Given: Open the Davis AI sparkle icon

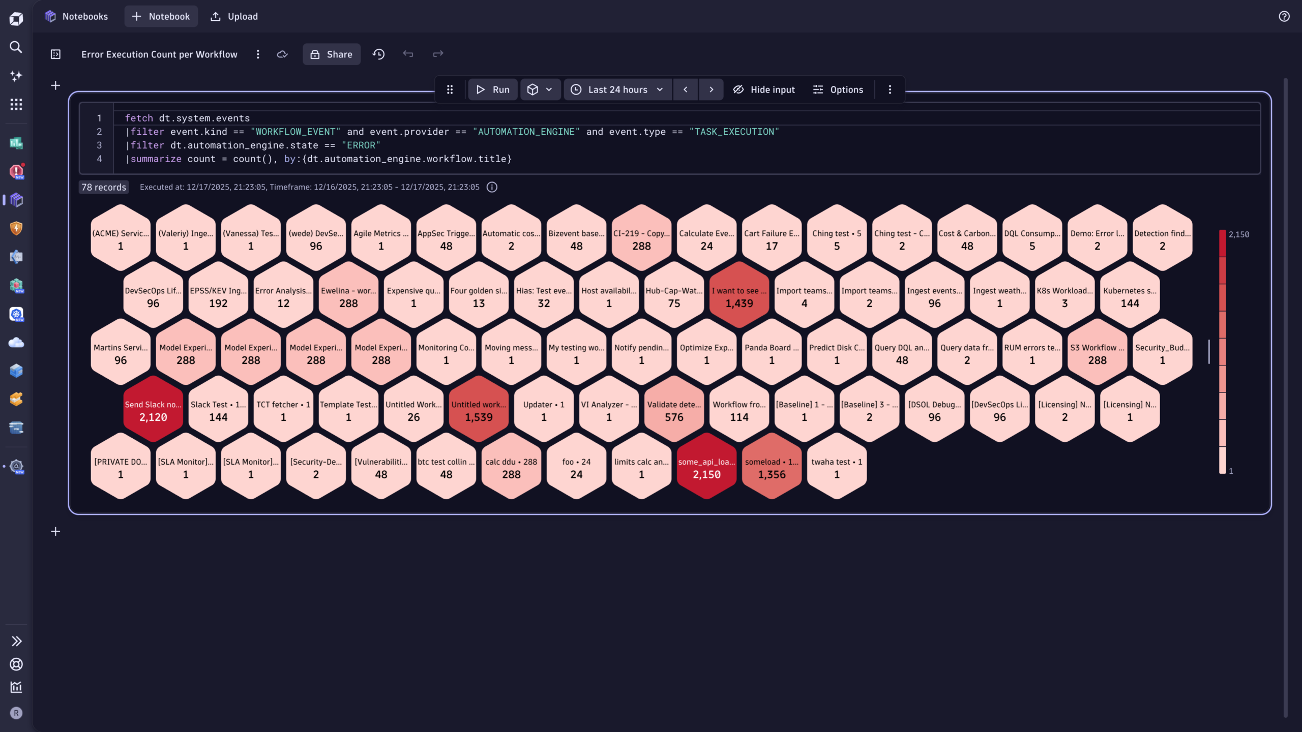Looking at the screenshot, I should (x=16, y=76).
